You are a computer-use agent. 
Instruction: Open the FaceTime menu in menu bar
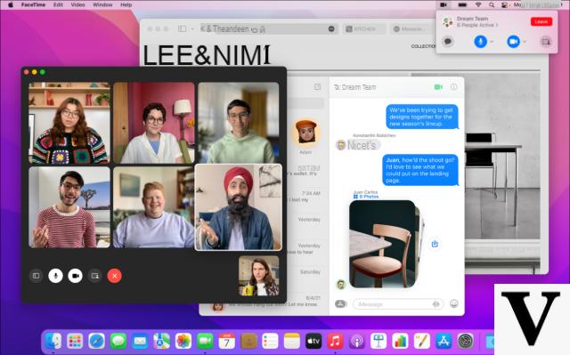[x=33, y=4]
